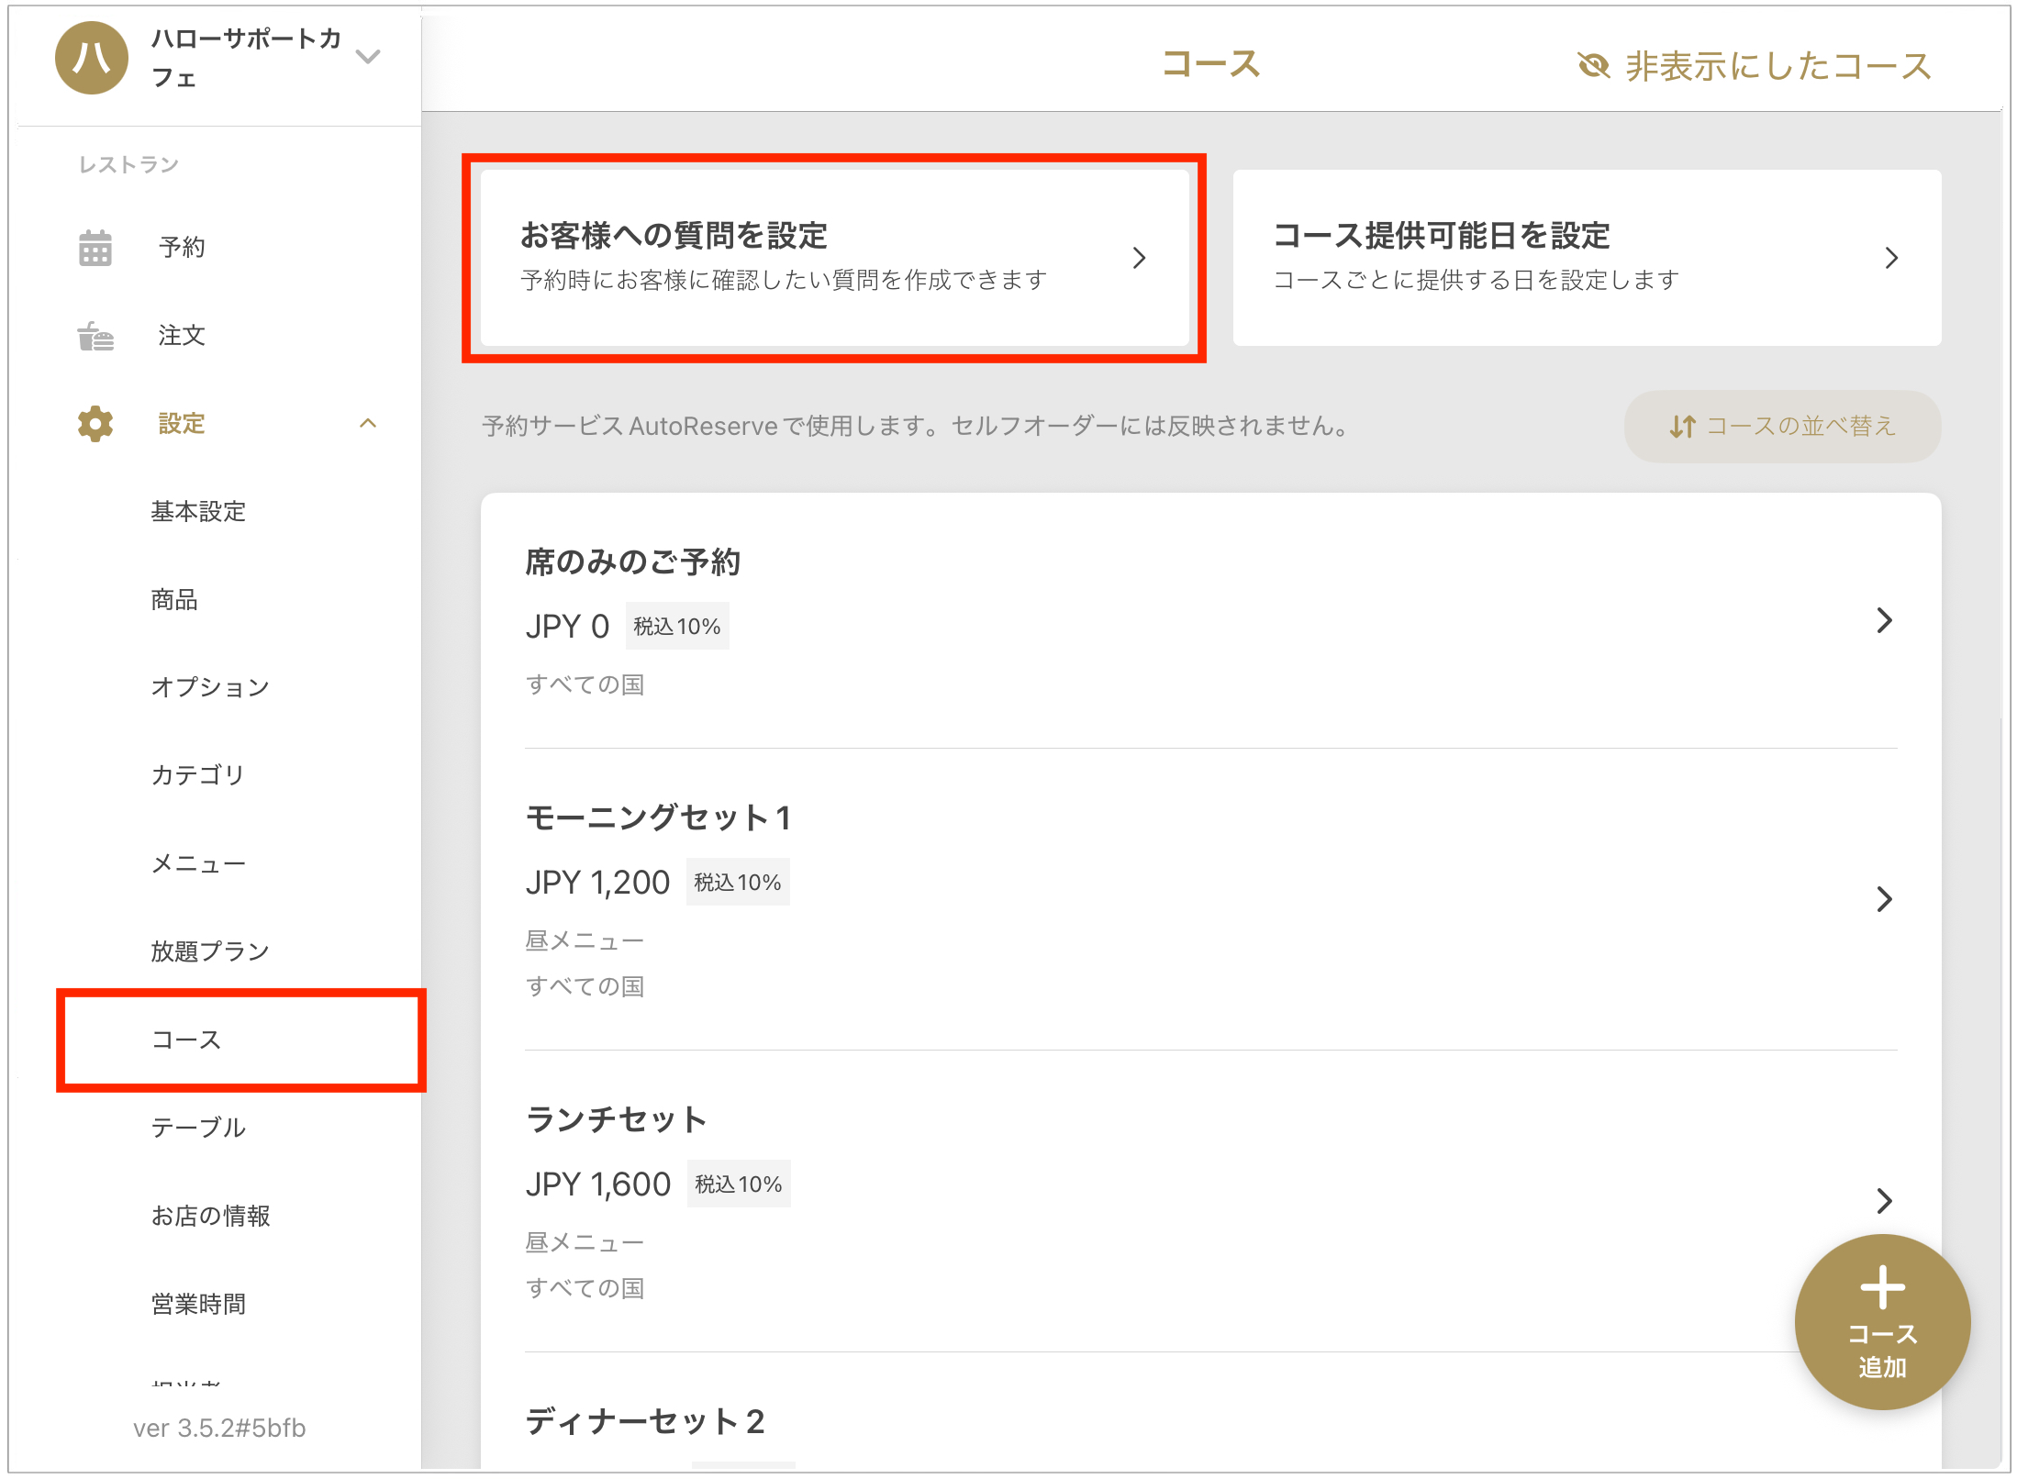Open コース提供可能日を設定 card

[x=1586, y=258]
